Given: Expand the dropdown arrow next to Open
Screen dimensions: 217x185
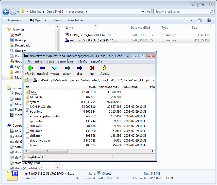Looking at the screenshot, I should click(x=45, y=20).
